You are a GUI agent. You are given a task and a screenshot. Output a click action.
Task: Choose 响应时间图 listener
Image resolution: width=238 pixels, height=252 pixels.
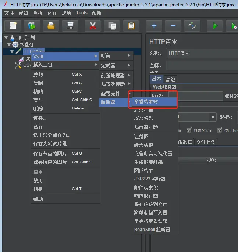pyautogui.click(x=155, y=196)
